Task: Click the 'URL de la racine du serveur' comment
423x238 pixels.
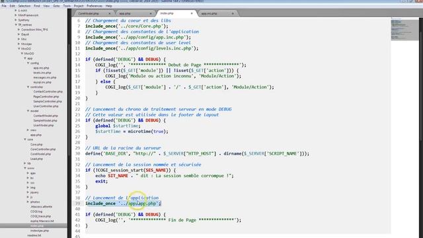Action: pyautogui.click(x=123, y=148)
